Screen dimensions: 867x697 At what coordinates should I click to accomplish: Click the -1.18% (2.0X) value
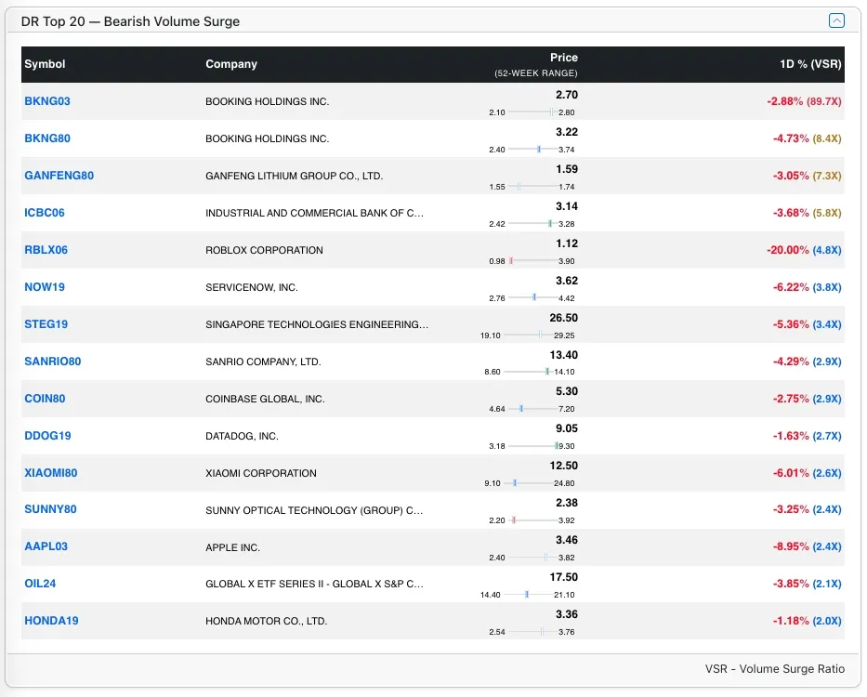[808, 621]
